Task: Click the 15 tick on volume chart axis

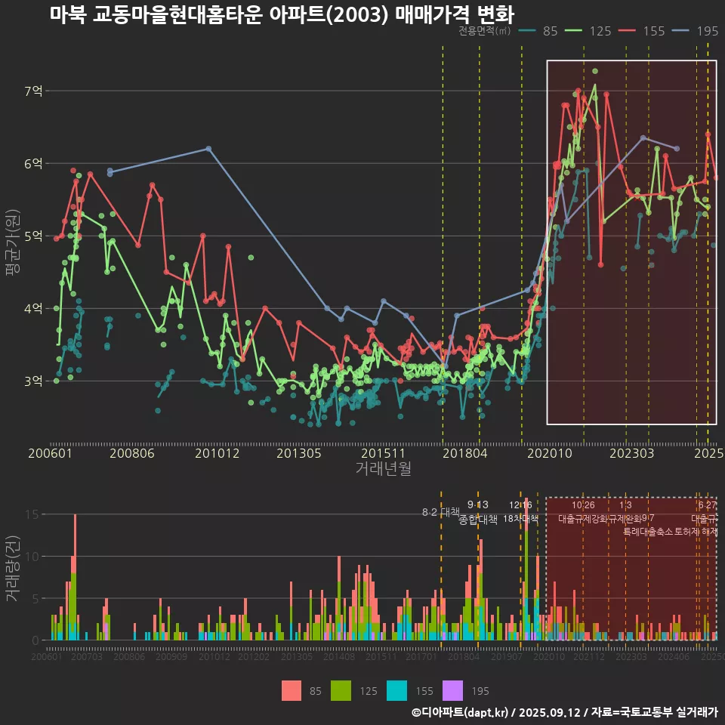Action: pyautogui.click(x=32, y=514)
